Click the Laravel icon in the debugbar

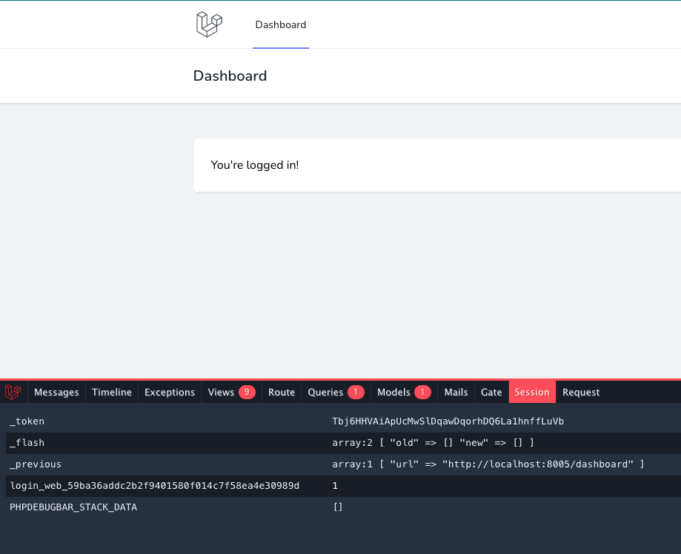[x=13, y=392]
